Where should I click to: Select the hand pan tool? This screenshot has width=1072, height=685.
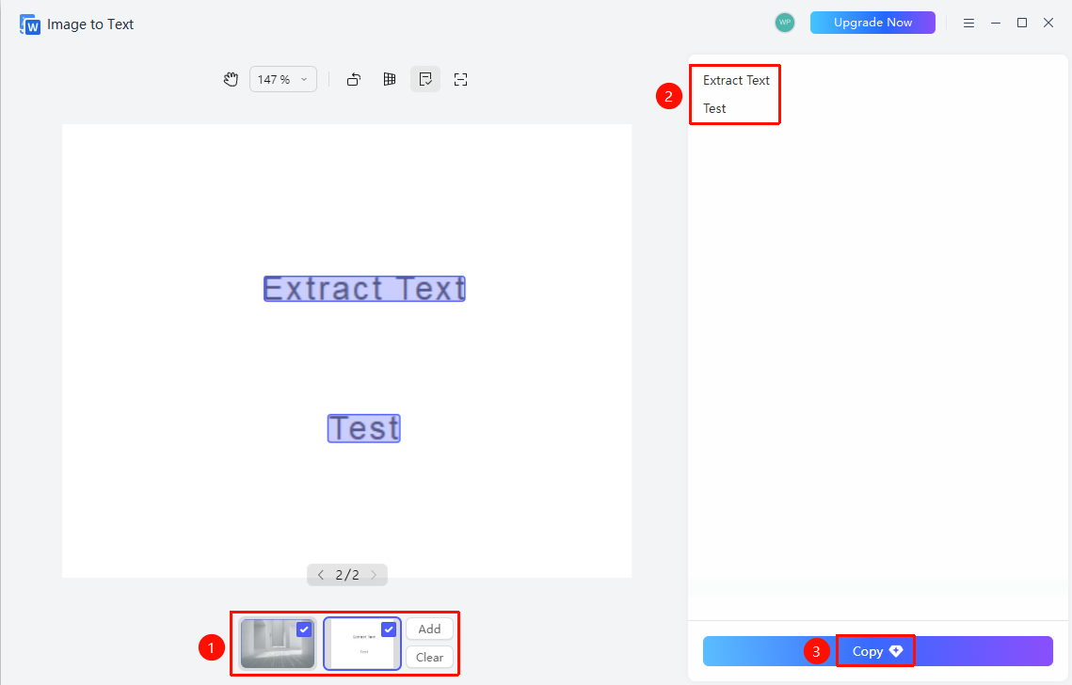[232, 79]
